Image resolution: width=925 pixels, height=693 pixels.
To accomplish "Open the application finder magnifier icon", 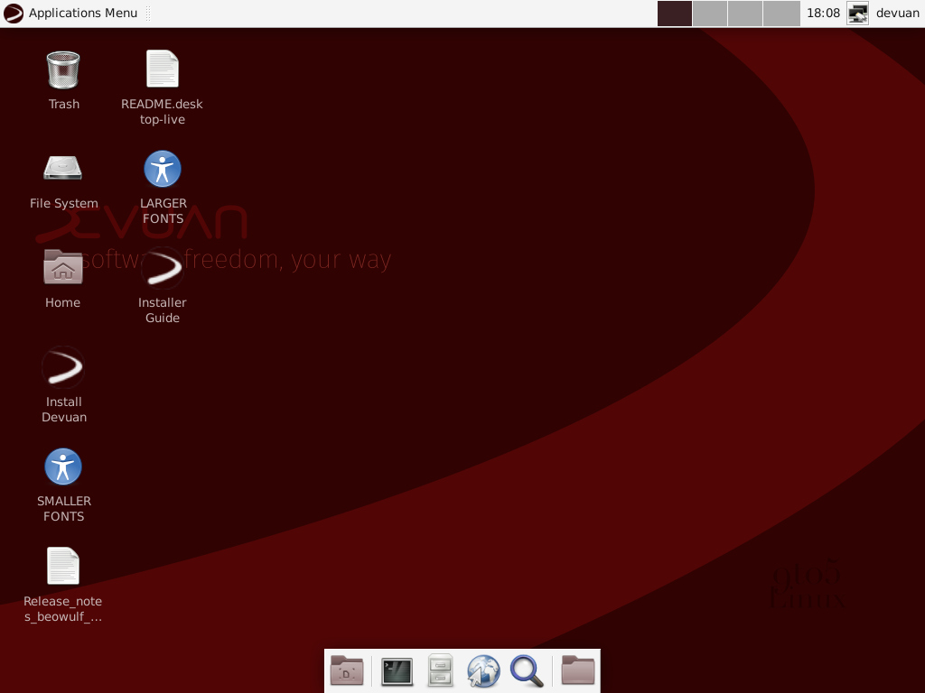I will (527, 671).
